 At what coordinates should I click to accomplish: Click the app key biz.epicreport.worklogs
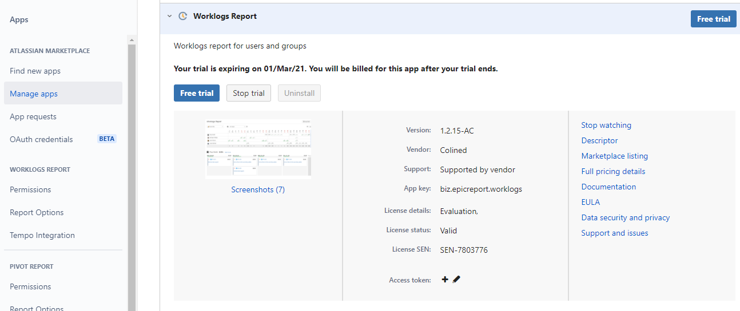[481, 188]
